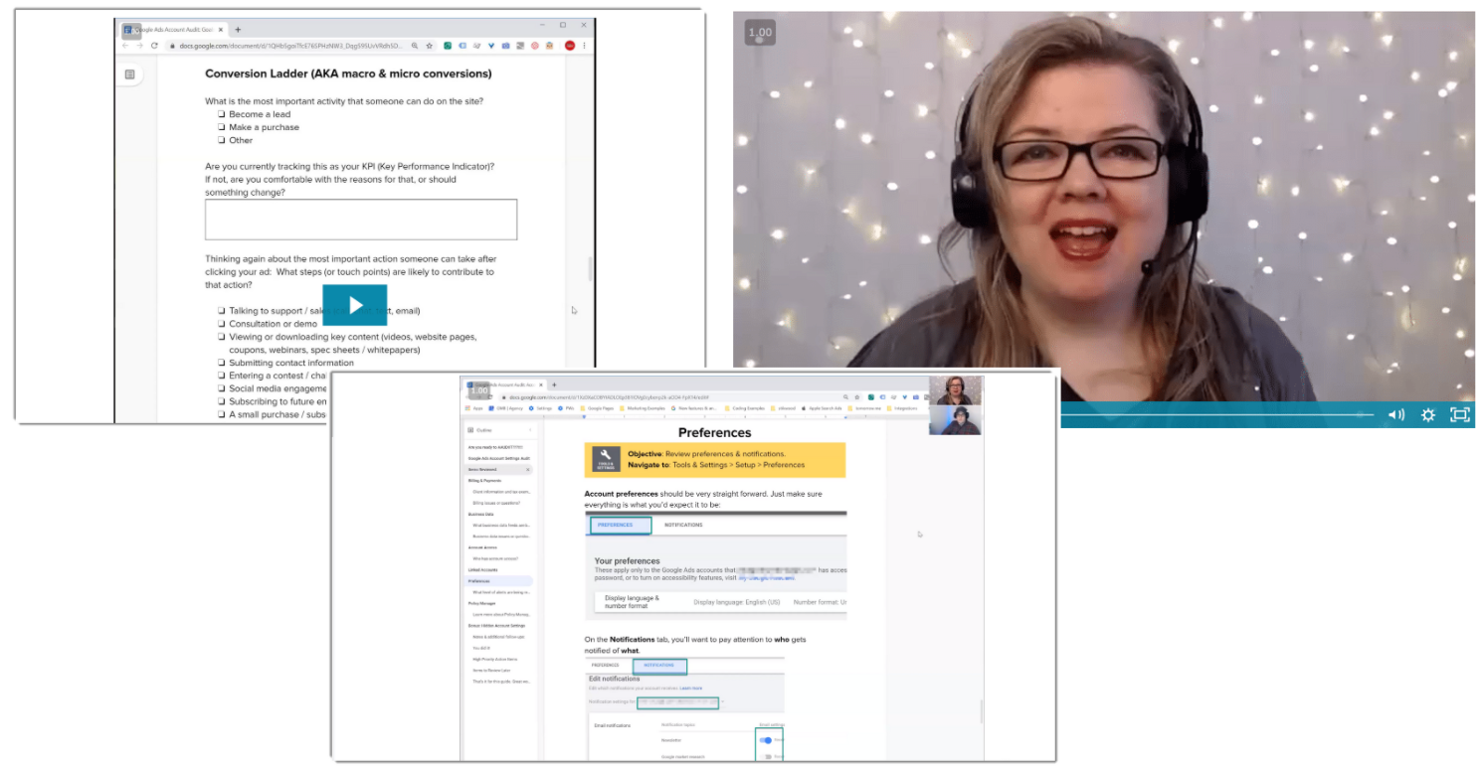Reload the page in the top-left browser

click(154, 46)
